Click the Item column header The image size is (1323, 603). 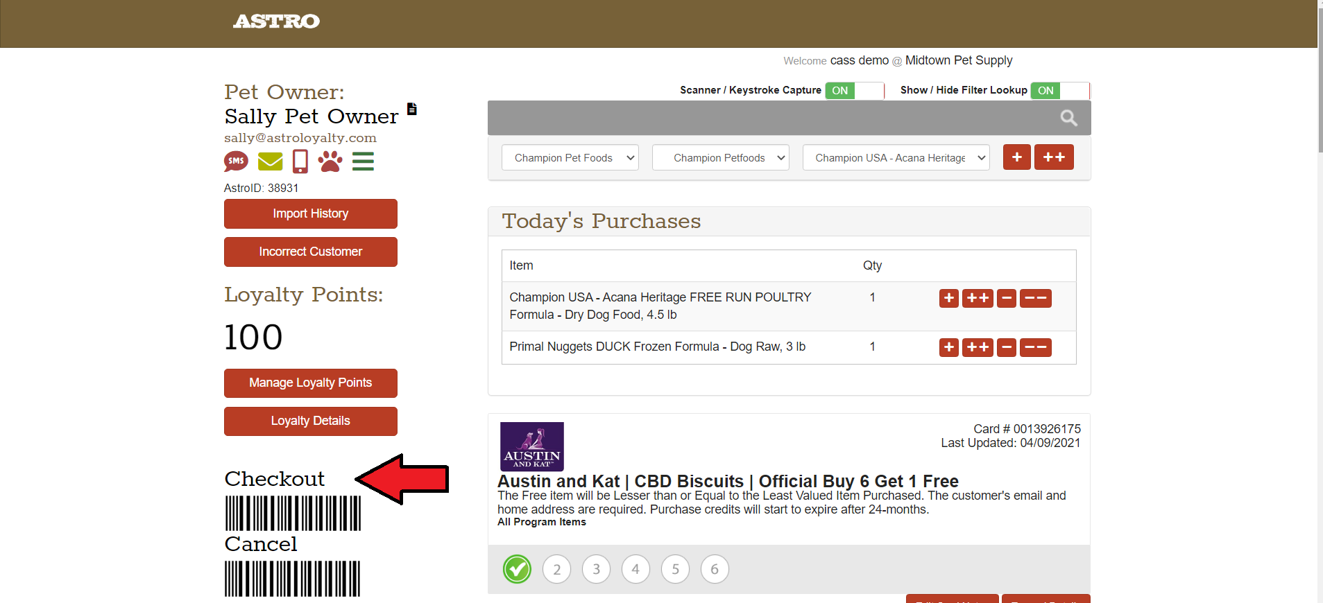click(x=521, y=265)
